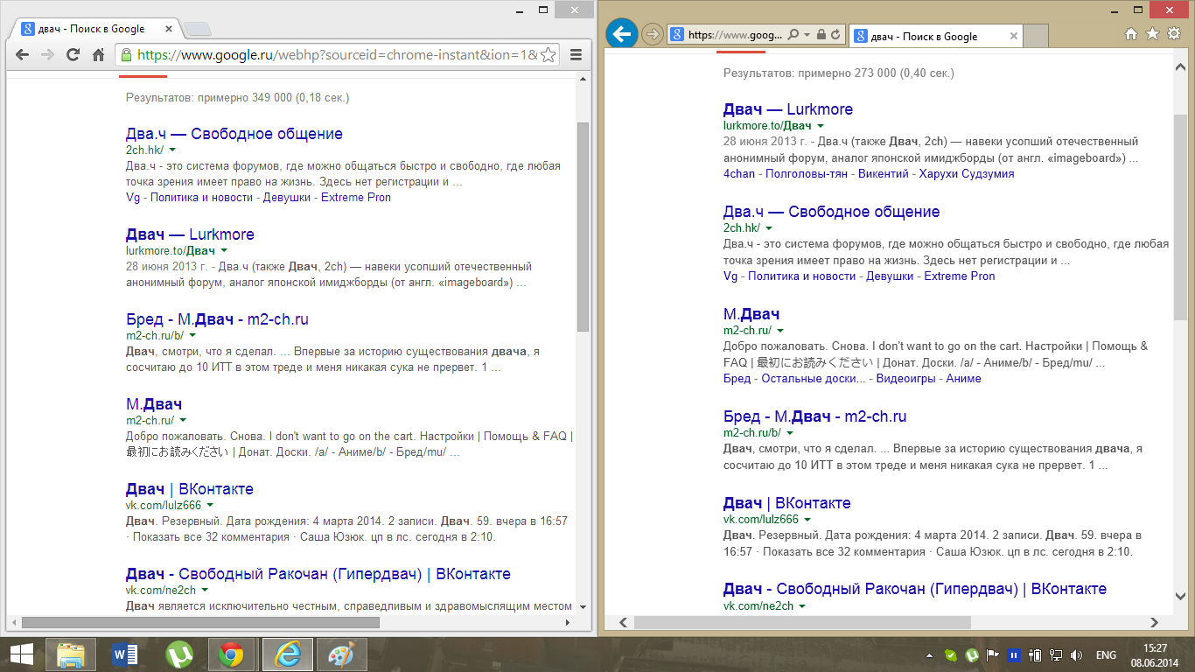Image resolution: width=1195 pixels, height=672 pixels.
Task: Click the IE vertical scrollbar down arrow
Action: 1181,597
